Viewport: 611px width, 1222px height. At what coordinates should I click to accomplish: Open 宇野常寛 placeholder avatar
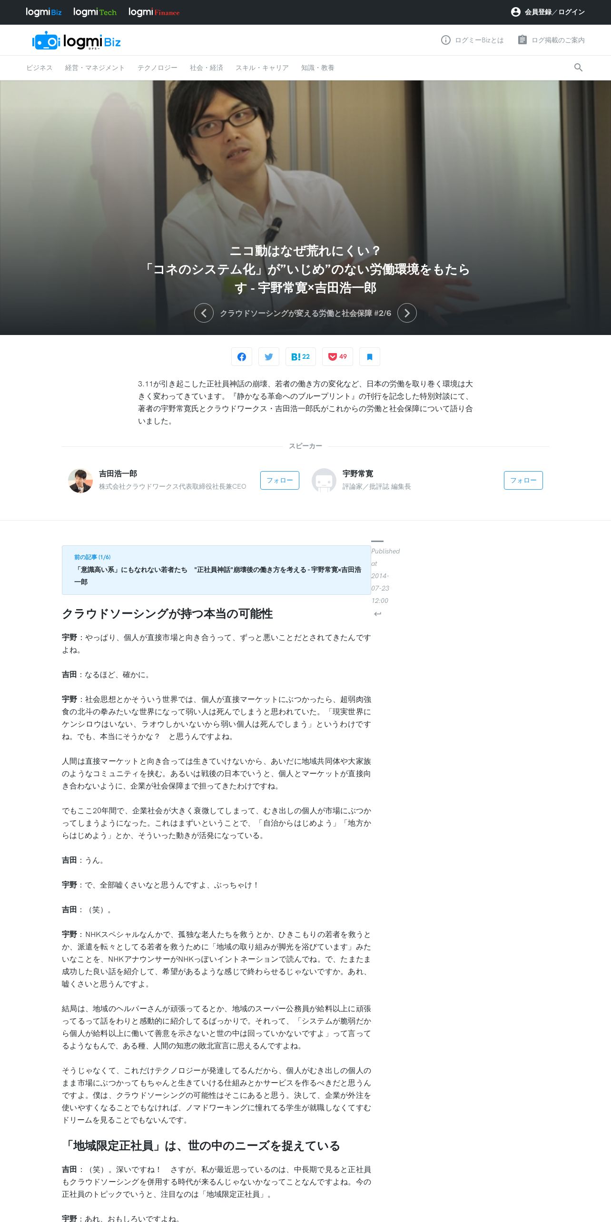tap(324, 480)
